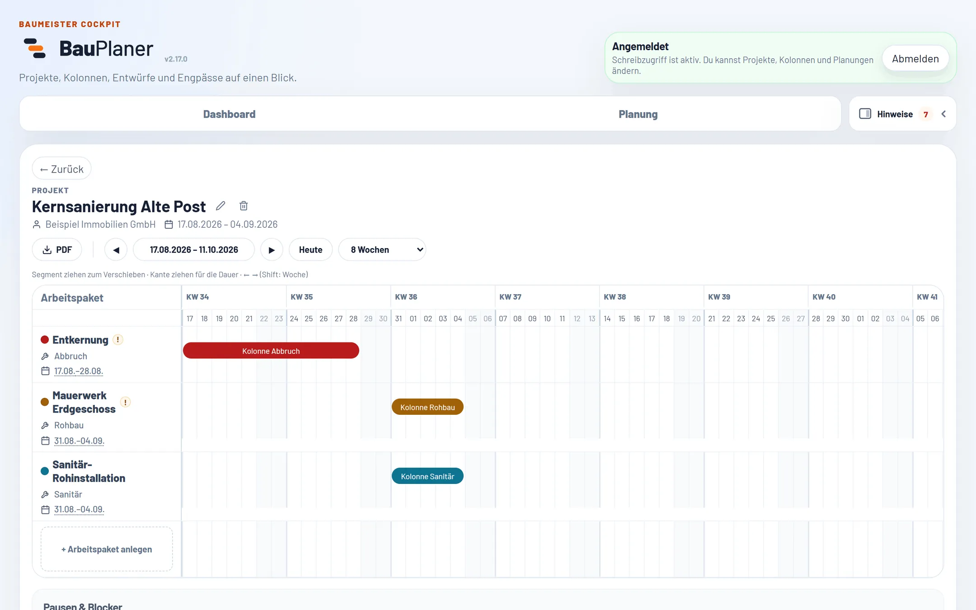This screenshot has height=610, width=976.
Task: Click the teal color dot of Sanitär-Rohinstallation
Action: click(x=45, y=471)
